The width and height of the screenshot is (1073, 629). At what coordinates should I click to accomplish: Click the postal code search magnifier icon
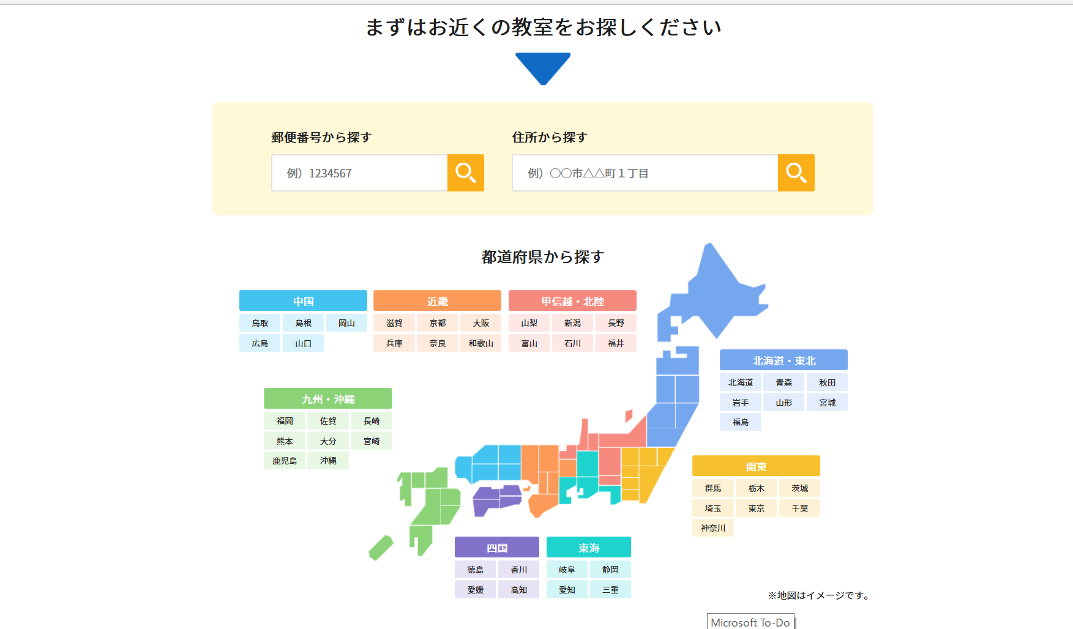coord(466,173)
